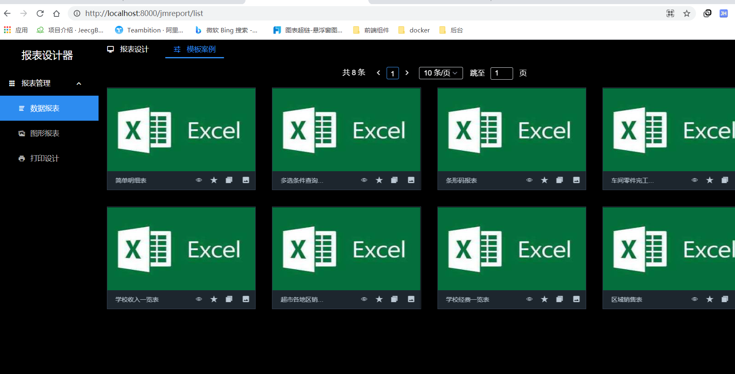This screenshot has height=374, width=735.
Task: Switch to 报表设计 tab
Action: point(128,49)
